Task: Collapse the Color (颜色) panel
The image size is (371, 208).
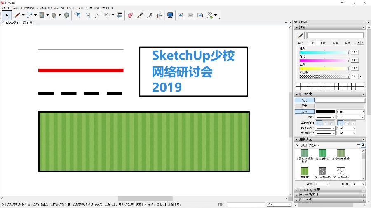Action: [x=296, y=28]
